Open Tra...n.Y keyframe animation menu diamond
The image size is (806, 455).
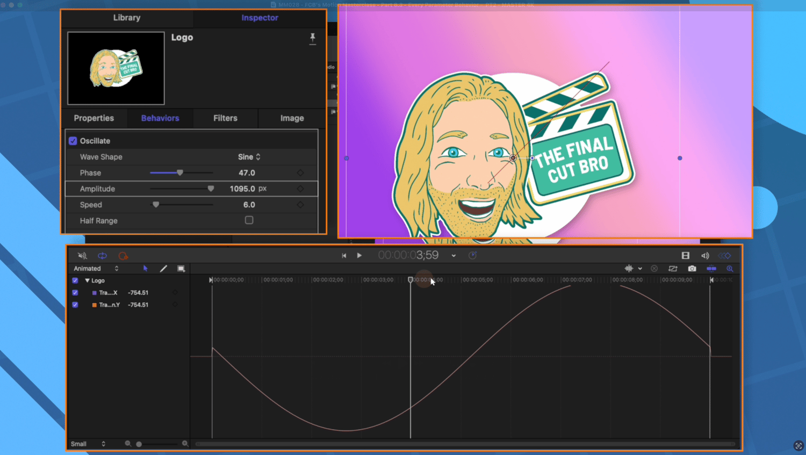175,305
